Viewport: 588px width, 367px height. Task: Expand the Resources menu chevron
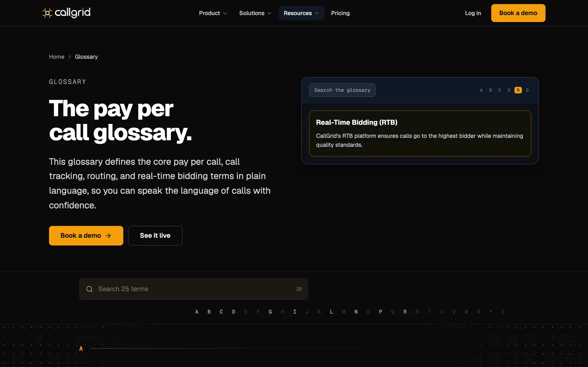[x=317, y=13]
